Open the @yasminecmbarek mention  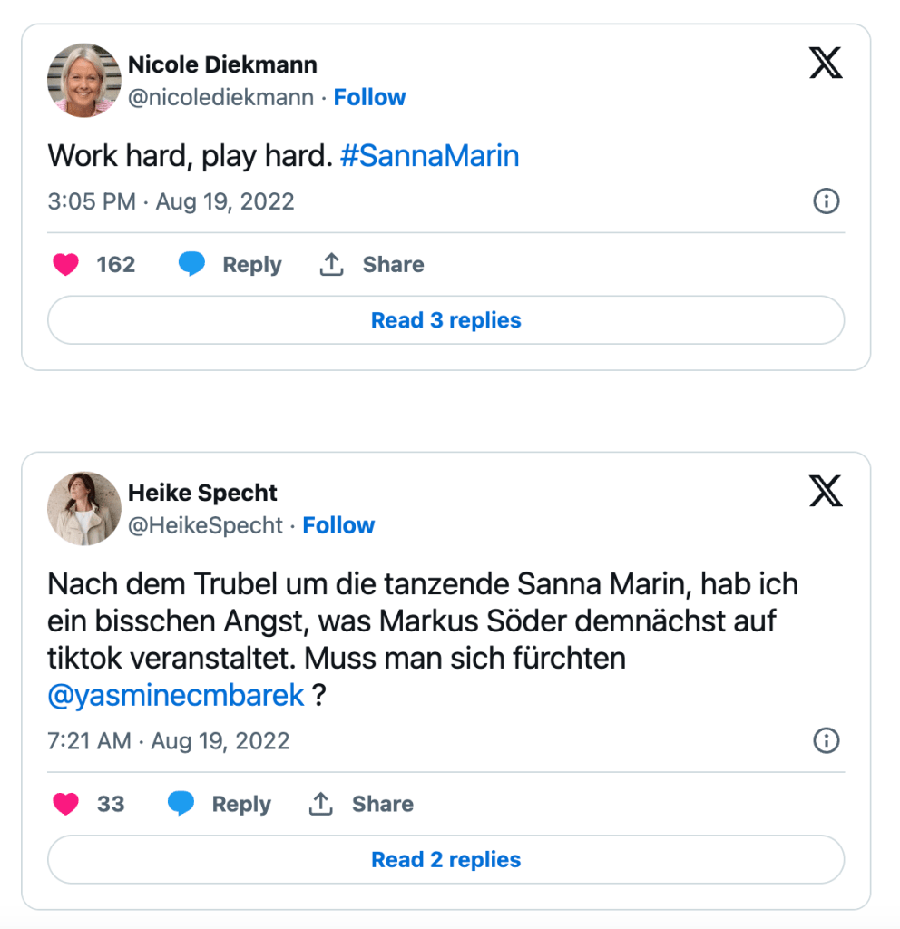click(176, 695)
